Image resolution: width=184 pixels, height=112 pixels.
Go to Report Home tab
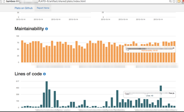43,8
